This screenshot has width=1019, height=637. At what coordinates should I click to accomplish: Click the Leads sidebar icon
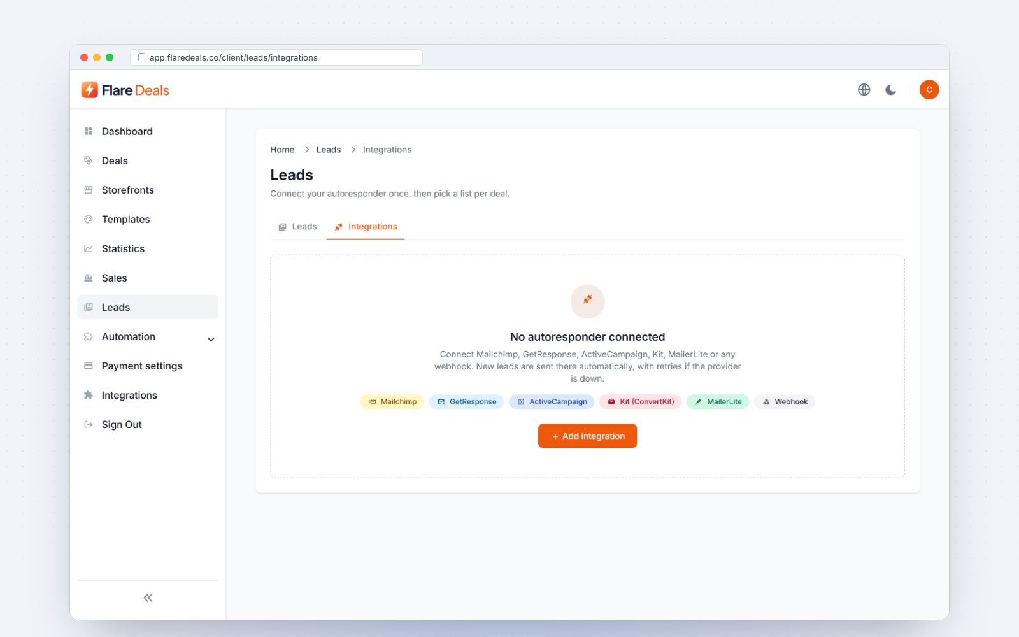point(89,307)
